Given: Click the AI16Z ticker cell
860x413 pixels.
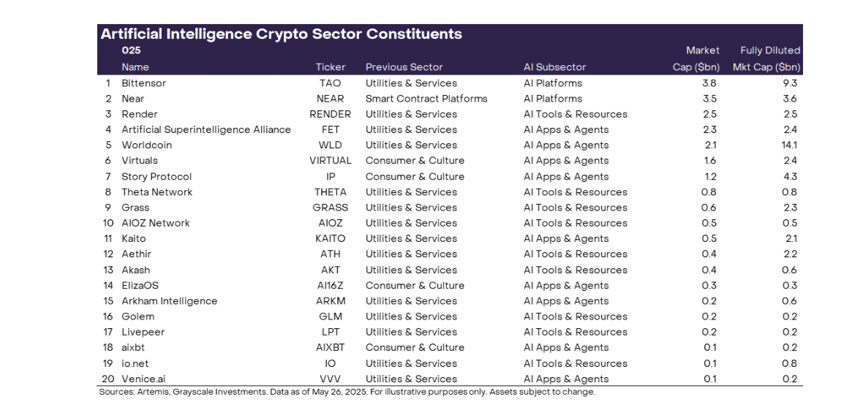Looking at the screenshot, I should pos(331,286).
